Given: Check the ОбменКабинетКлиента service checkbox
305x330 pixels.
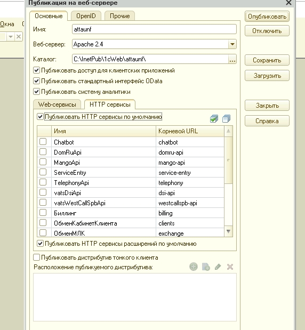Looking at the screenshot, I should (x=43, y=223).
